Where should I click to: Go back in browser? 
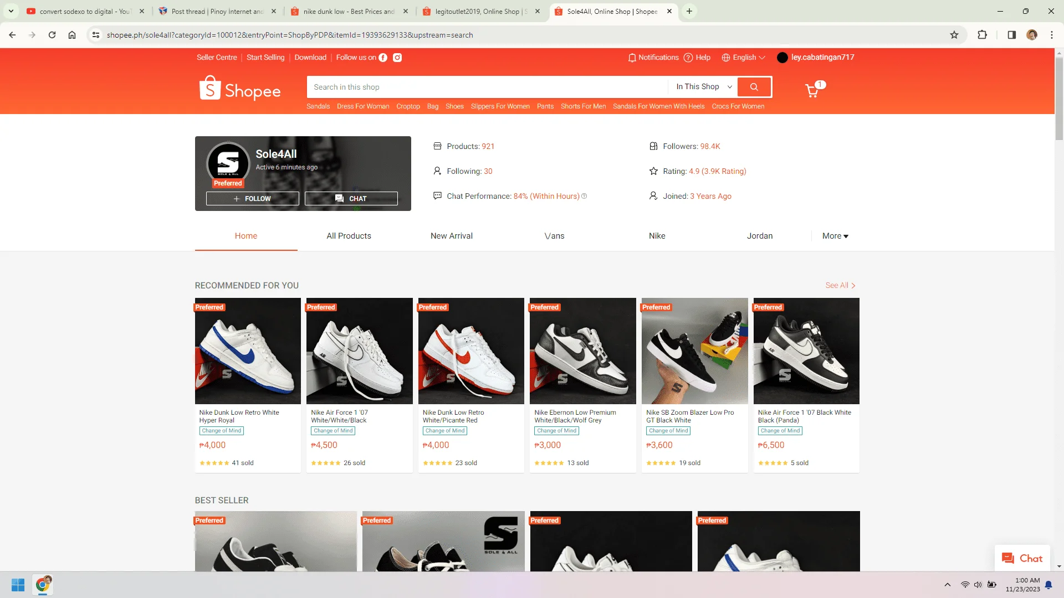(12, 35)
